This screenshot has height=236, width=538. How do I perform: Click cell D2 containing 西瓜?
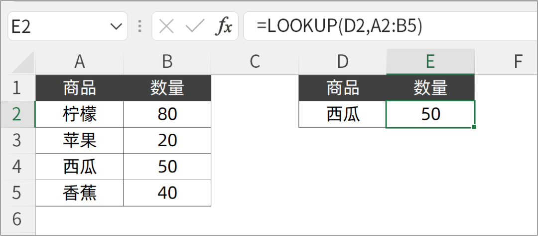coord(342,114)
